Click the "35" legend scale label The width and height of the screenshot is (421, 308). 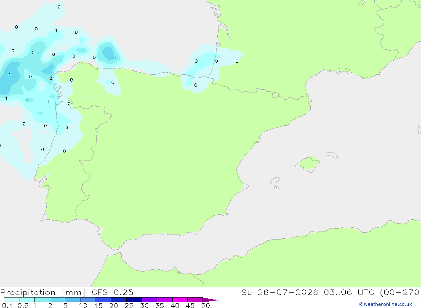(160, 305)
